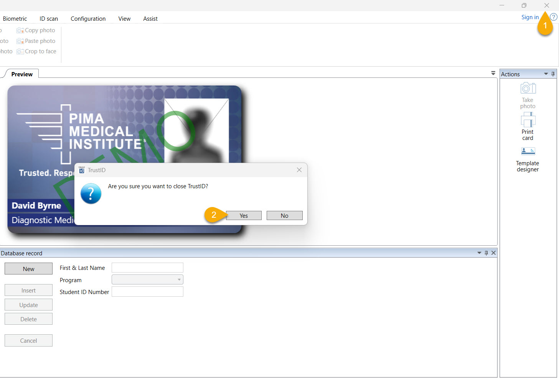Focus the Student ID Number field

pyautogui.click(x=147, y=292)
